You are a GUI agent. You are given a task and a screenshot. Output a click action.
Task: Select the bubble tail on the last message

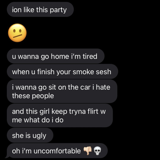tap(7, 156)
